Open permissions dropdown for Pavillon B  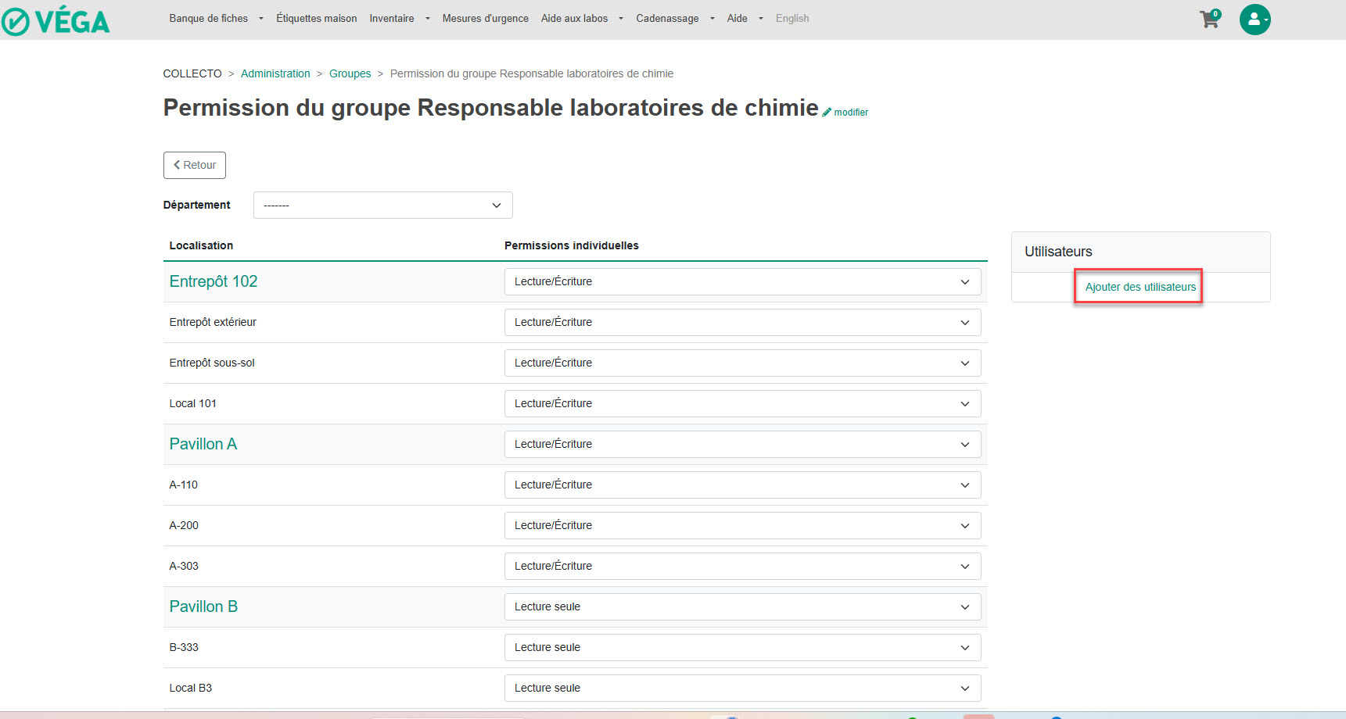click(741, 607)
